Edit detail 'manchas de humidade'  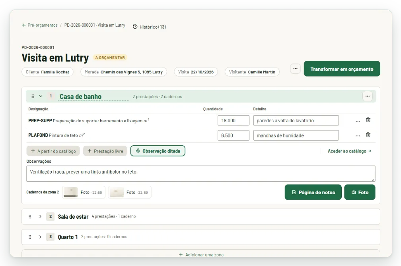coord(296,135)
